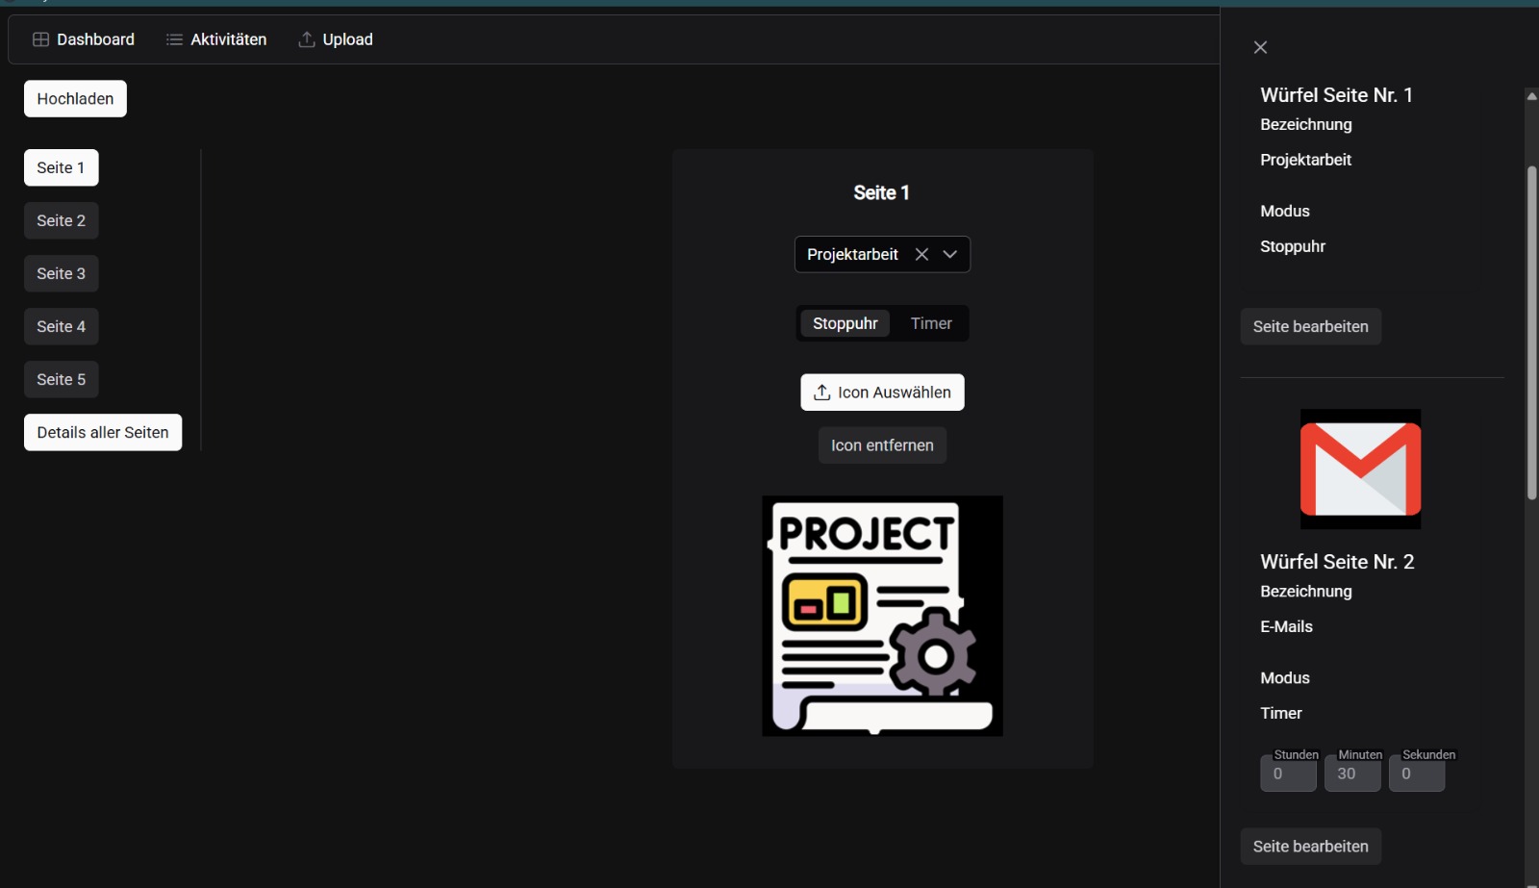
Task: Open the Dashboard tab
Action: (x=84, y=39)
